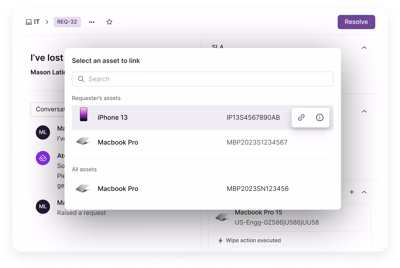Click the Wipe action executed status text
This screenshot has width=400, height=268.
(253, 241)
